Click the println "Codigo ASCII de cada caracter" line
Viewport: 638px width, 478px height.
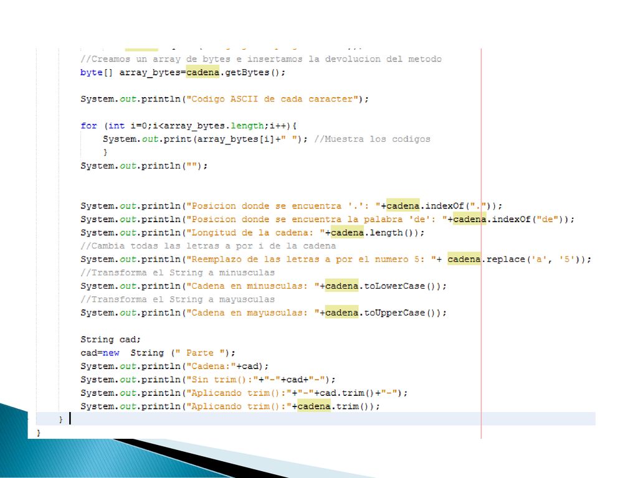(224, 99)
